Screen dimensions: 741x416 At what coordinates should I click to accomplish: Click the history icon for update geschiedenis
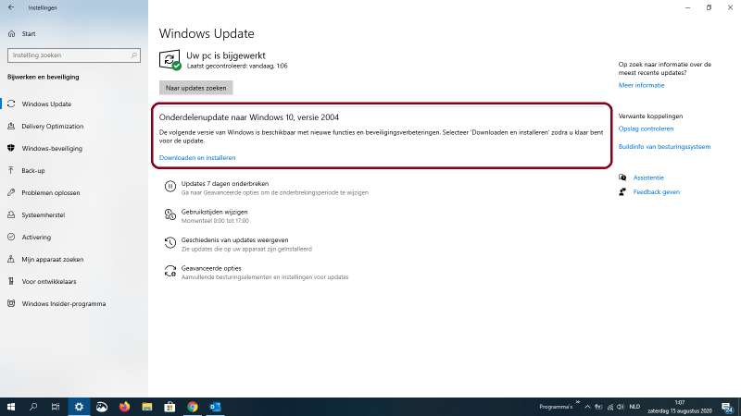(x=170, y=243)
